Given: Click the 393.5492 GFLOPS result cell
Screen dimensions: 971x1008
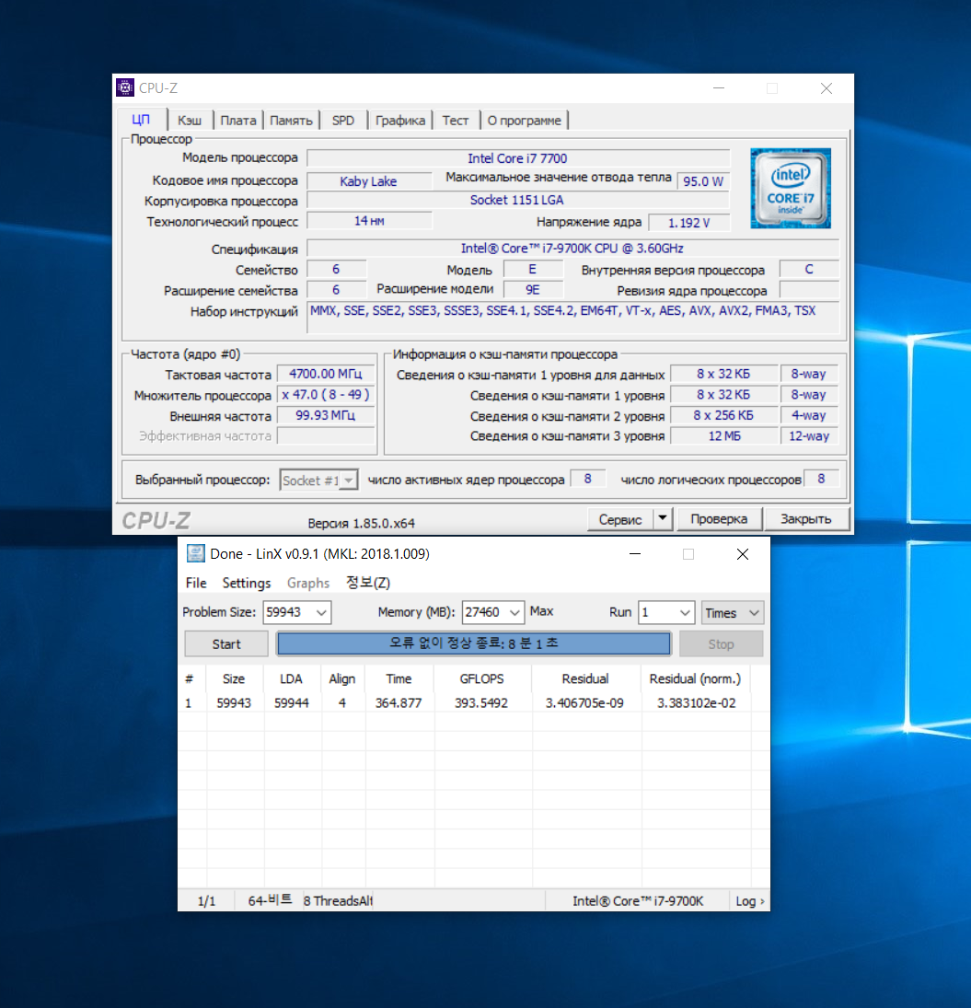Looking at the screenshot, I should [481, 703].
